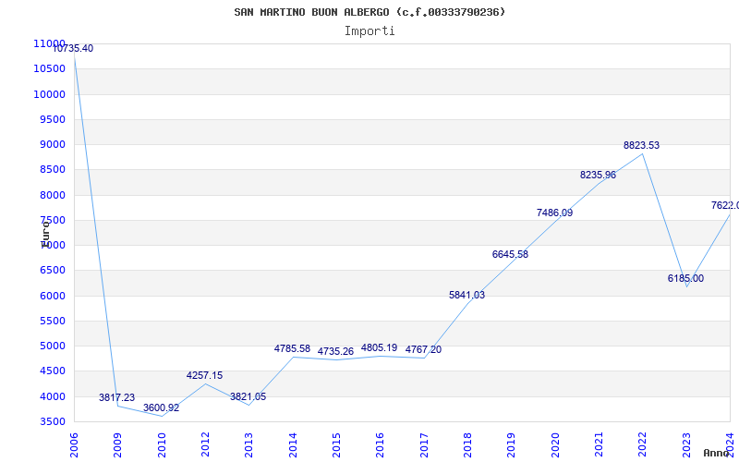Select the 10735.40 data point label
Image resolution: width=739 pixels, height=462 pixels.
[x=73, y=49]
